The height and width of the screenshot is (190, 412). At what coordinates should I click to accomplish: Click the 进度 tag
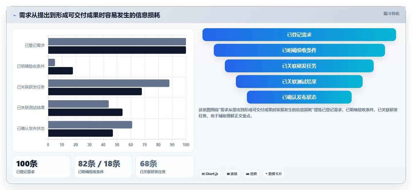click(x=251, y=174)
